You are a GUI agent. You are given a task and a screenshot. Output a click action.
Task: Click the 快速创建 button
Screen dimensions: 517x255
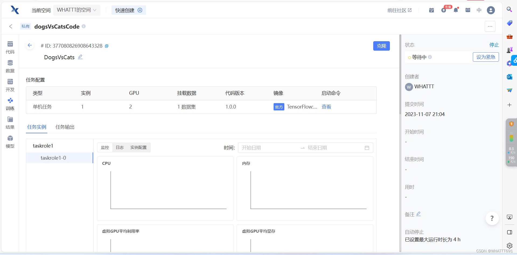[x=129, y=10]
